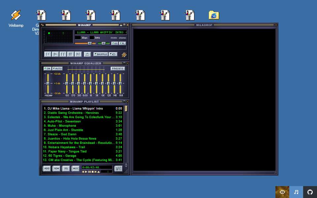Select track Auto-Pilot - Seventeen
The height and width of the screenshot is (198, 317).
(x=83, y=121)
